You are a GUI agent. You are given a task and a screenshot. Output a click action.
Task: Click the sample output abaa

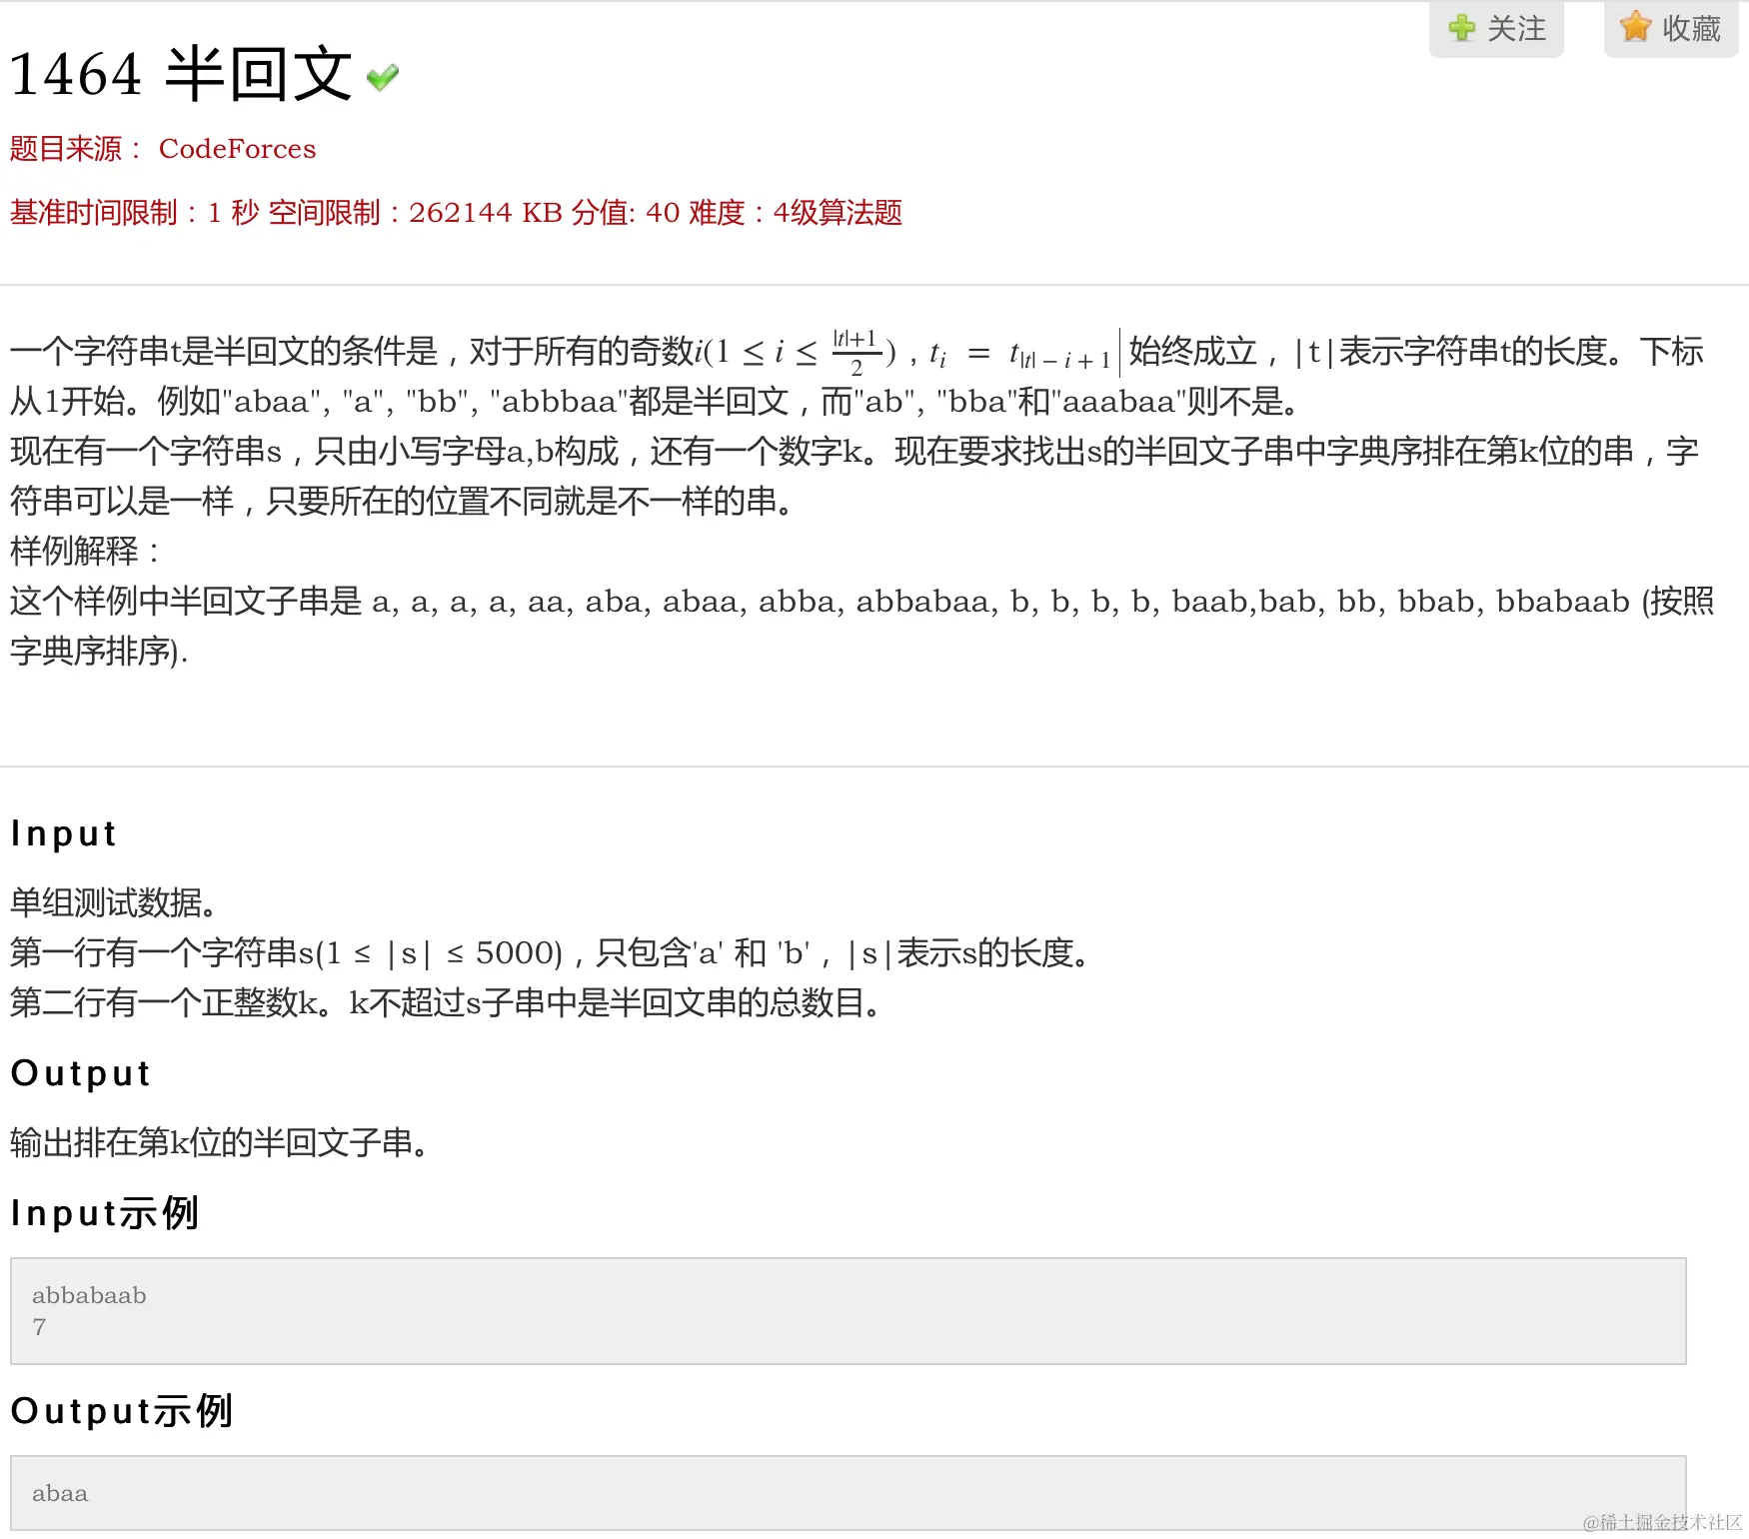point(60,1494)
